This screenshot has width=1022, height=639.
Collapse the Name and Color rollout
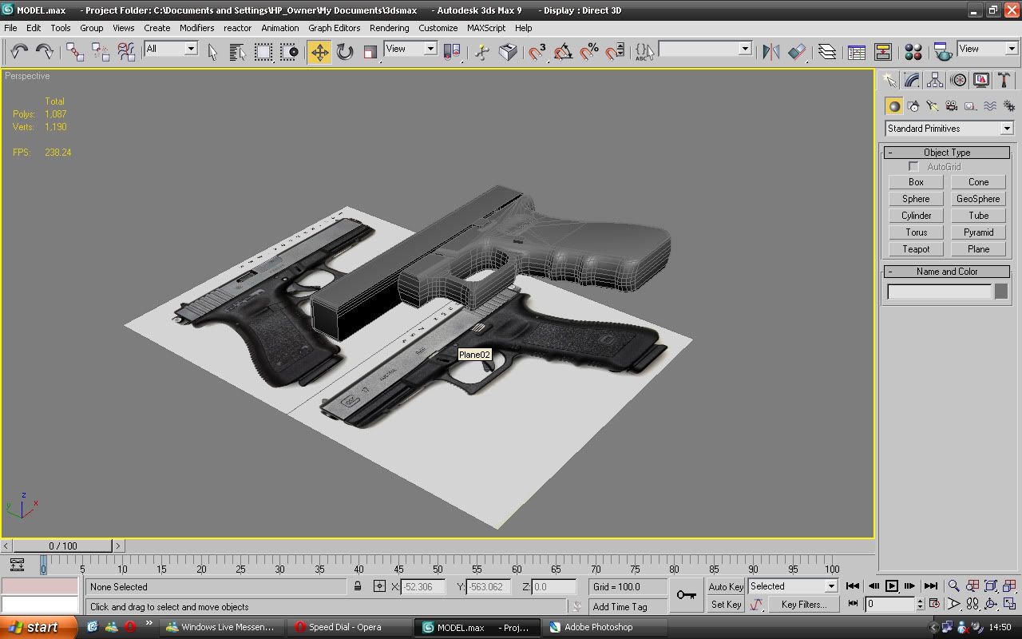pos(947,272)
